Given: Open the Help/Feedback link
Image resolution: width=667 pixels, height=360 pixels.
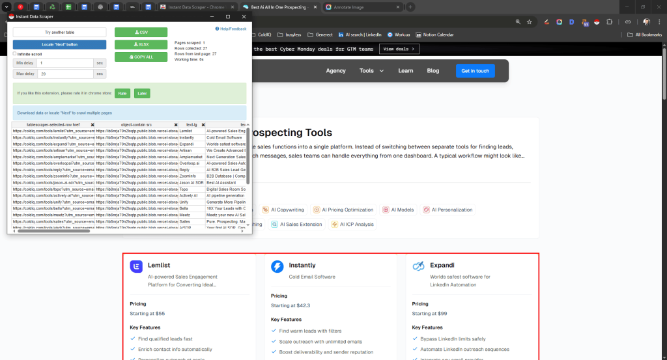Looking at the screenshot, I should (231, 29).
